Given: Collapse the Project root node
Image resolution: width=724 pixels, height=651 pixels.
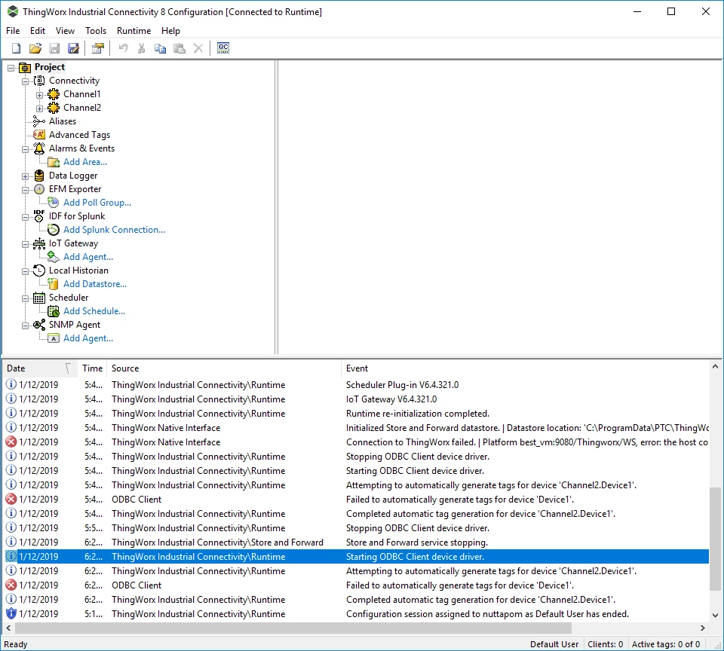Looking at the screenshot, I should (11, 68).
